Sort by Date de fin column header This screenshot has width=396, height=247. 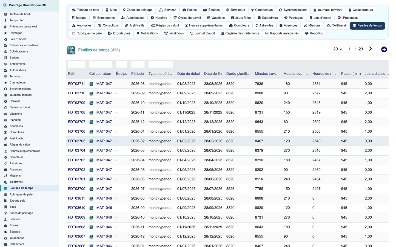(213, 74)
